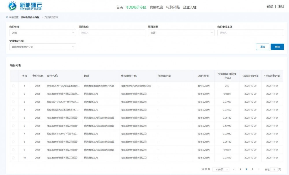The image size is (289, 175).
Task: Select the radio button for row 5
Action: pyautogui.click(x=13, y=118)
